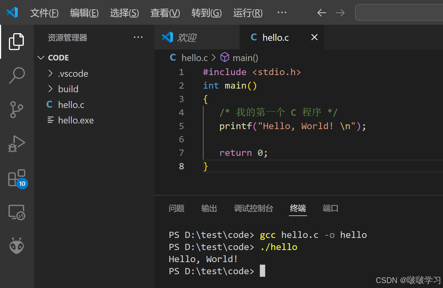Switch to the 欢迎 editor tab
Screen dimensions: 443x288
click(x=197, y=37)
